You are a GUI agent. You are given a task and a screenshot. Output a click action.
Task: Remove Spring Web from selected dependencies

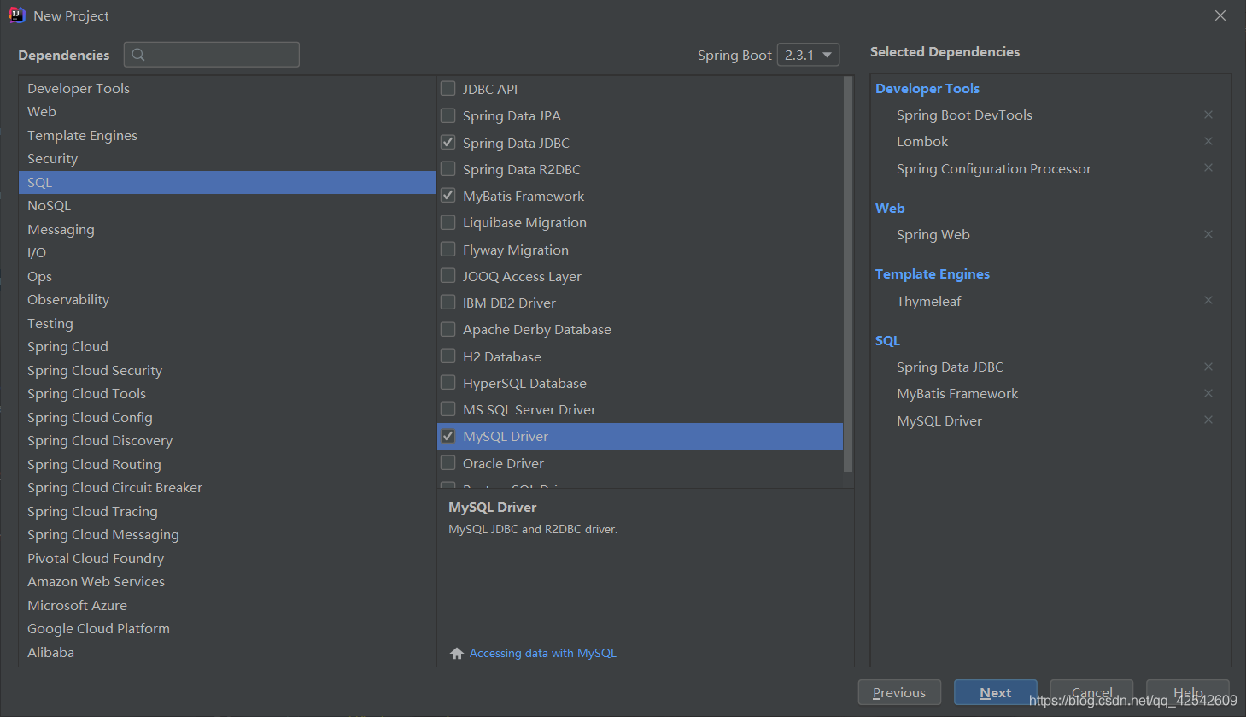pos(1208,234)
